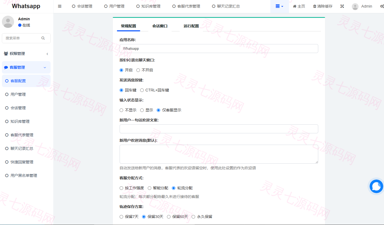Image resolution: width=384 pixels, height=225 pixels.
Task: Open the 常规配置 tab
Action: tap(129, 26)
